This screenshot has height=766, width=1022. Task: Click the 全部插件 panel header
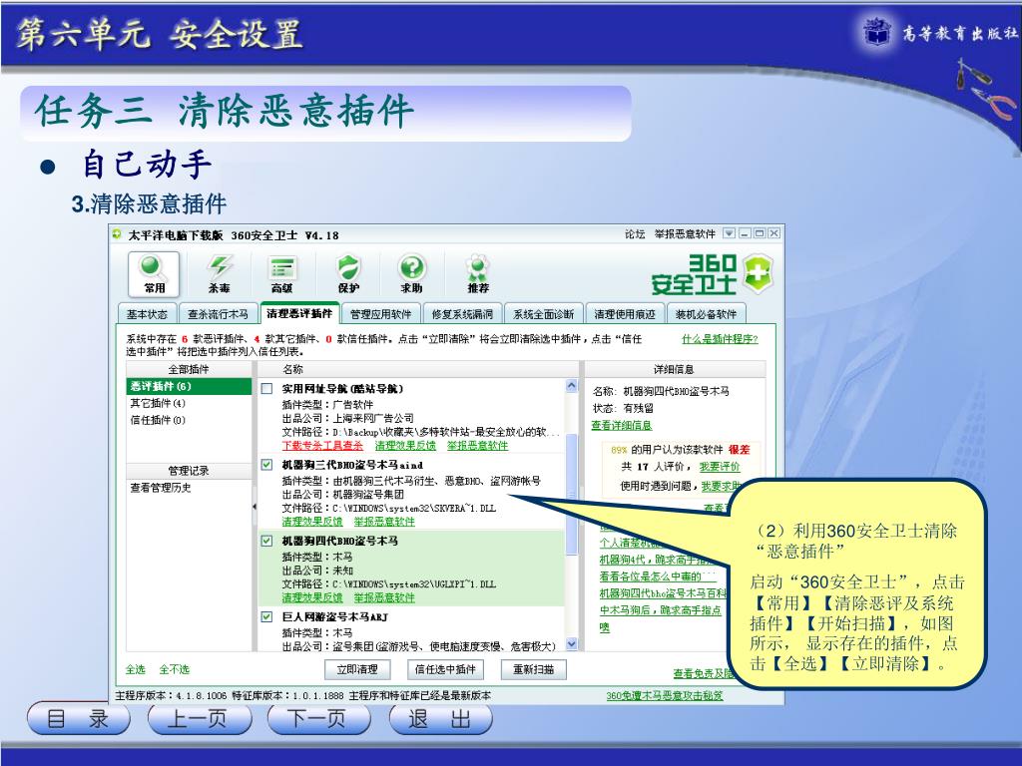coord(189,369)
